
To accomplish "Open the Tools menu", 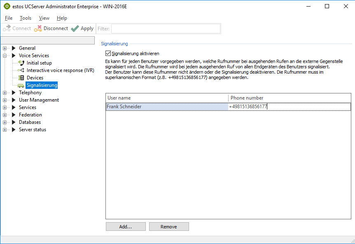I will (x=26, y=18).
